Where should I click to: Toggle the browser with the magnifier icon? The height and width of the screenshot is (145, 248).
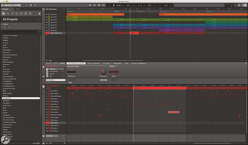[31, 5]
